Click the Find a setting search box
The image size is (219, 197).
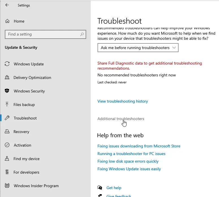coord(45,34)
